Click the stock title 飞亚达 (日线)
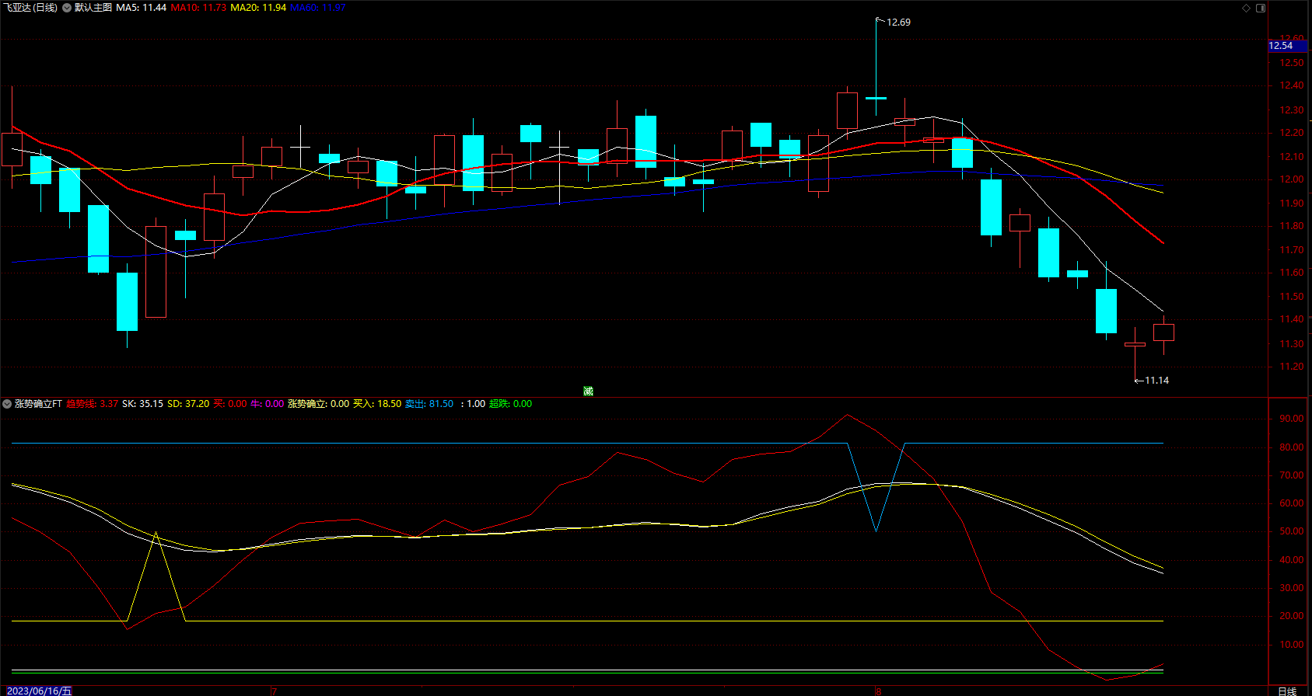Screen dimensions: 1312x696 click(30, 8)
